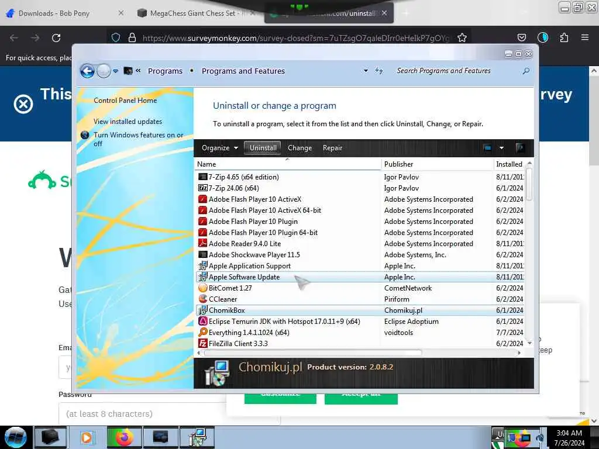Click the Eclipse Adoptium publisher cell
The image size is (599, 449).
coord(411,322)
